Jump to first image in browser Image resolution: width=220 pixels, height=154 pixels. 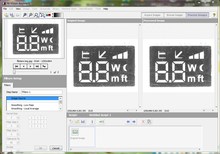tap(17, 66)
